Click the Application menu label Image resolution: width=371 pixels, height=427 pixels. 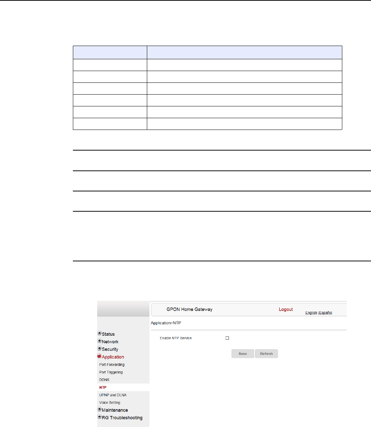tap(113, 357)
